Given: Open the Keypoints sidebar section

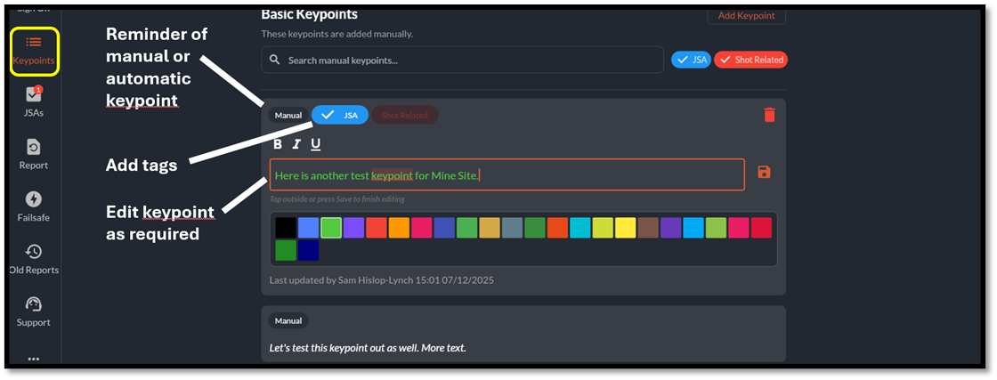Looking at the screenshot, I should pyautogui.click(x=34, y=50).
